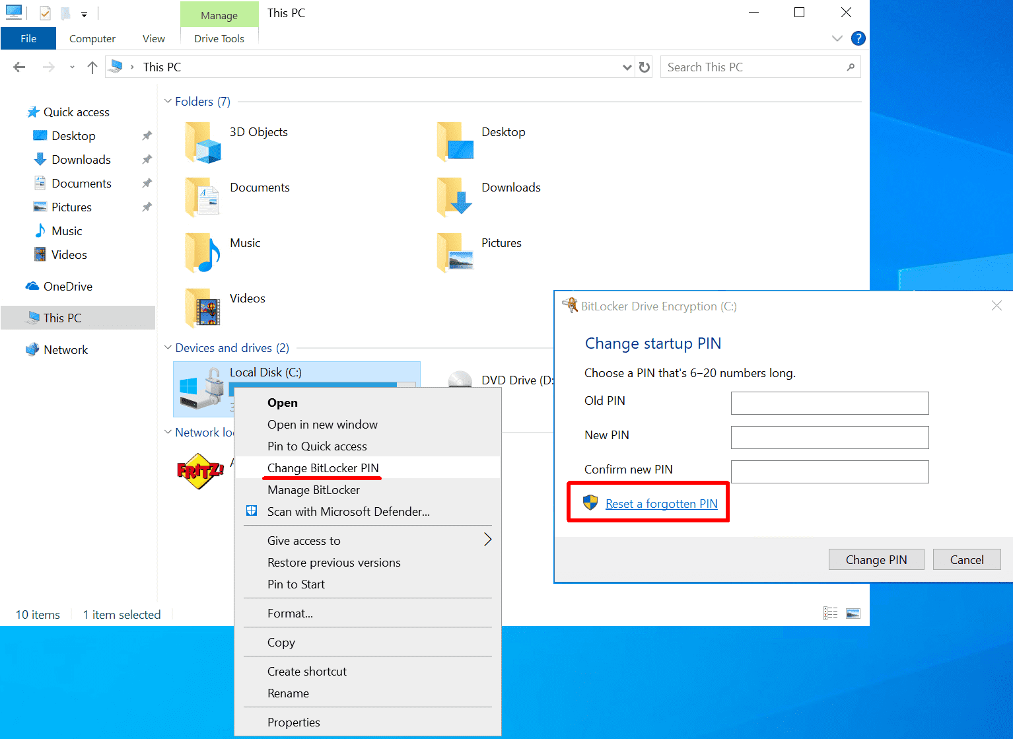Screen dimensions: 1013x739
Task: Collapse the Devices and drives group
Action: [x=168, y=347]
